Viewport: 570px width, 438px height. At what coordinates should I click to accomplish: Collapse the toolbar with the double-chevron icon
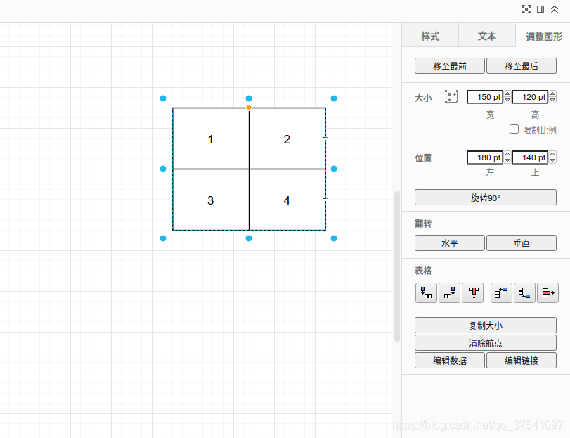point(555,9)
